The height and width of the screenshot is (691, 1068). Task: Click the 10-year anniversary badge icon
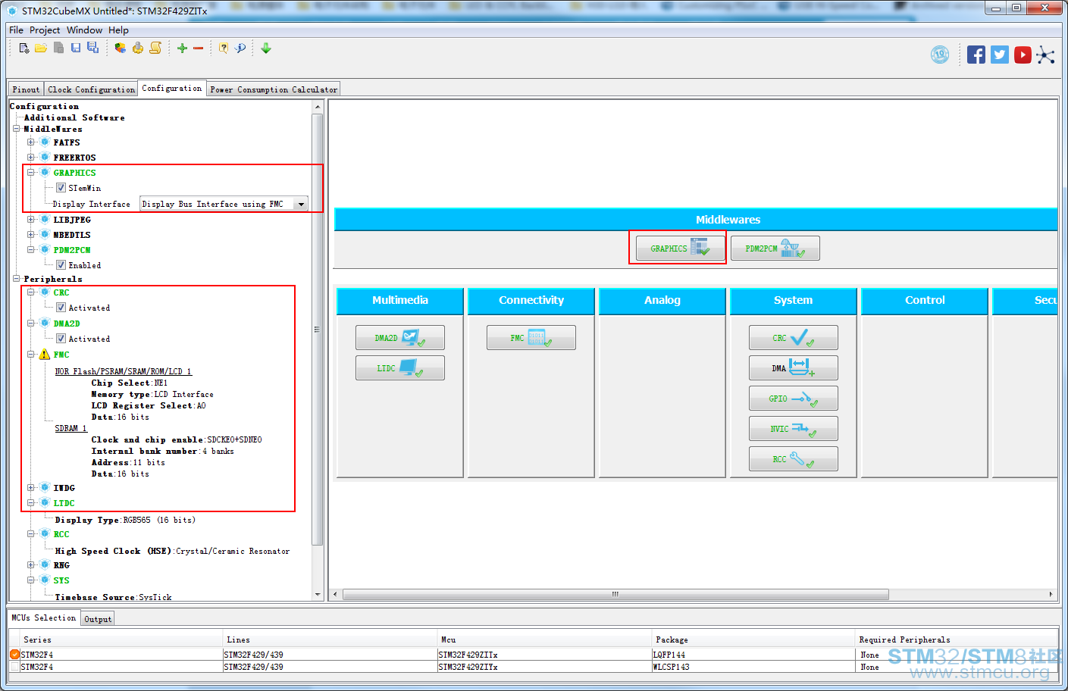(940, 55)
